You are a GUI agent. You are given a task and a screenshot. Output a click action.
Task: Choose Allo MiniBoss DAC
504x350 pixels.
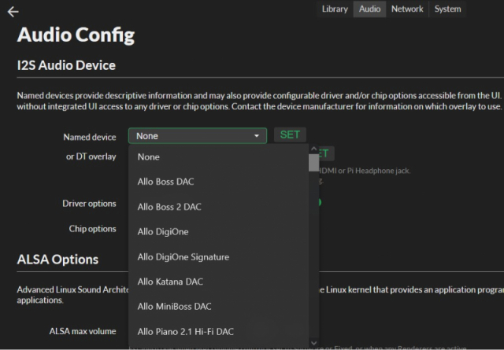coord(219,307)
